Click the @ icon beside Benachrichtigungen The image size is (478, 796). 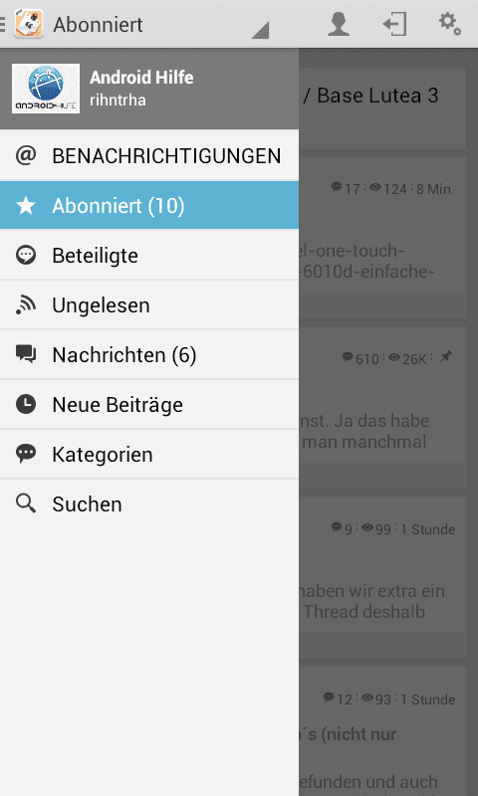coord(26,155)
